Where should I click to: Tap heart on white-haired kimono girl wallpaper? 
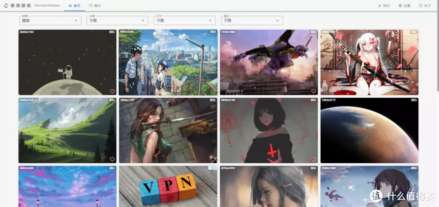tap(414, 91)
